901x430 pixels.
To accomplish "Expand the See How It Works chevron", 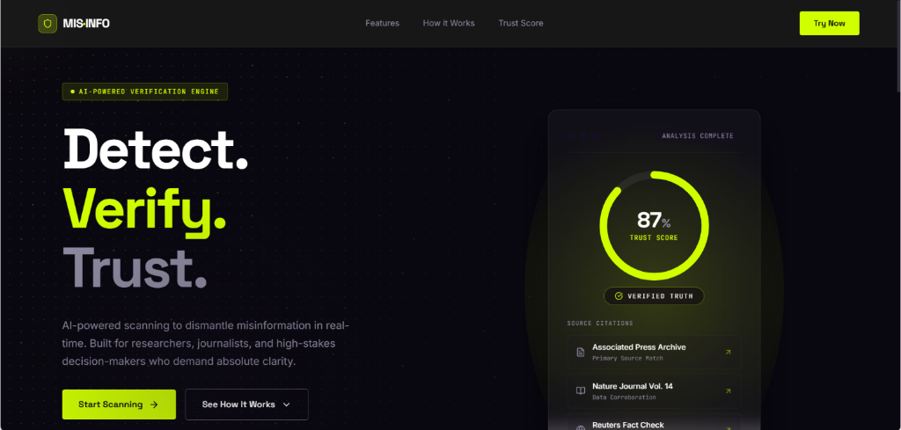I will (287, 404).
